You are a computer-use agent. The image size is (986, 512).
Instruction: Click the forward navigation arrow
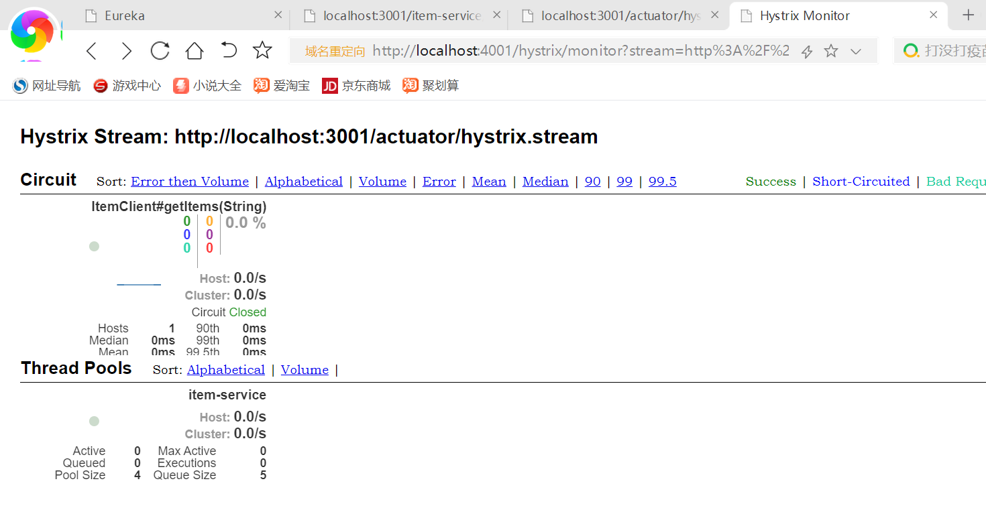pos(126,50)
